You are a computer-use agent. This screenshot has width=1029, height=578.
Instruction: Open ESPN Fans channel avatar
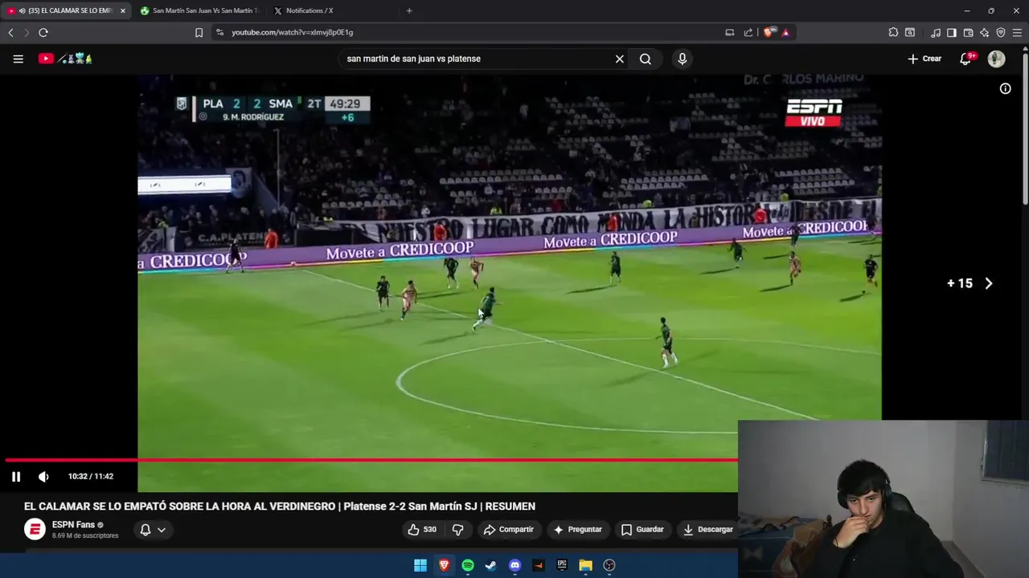coord(35,529)
